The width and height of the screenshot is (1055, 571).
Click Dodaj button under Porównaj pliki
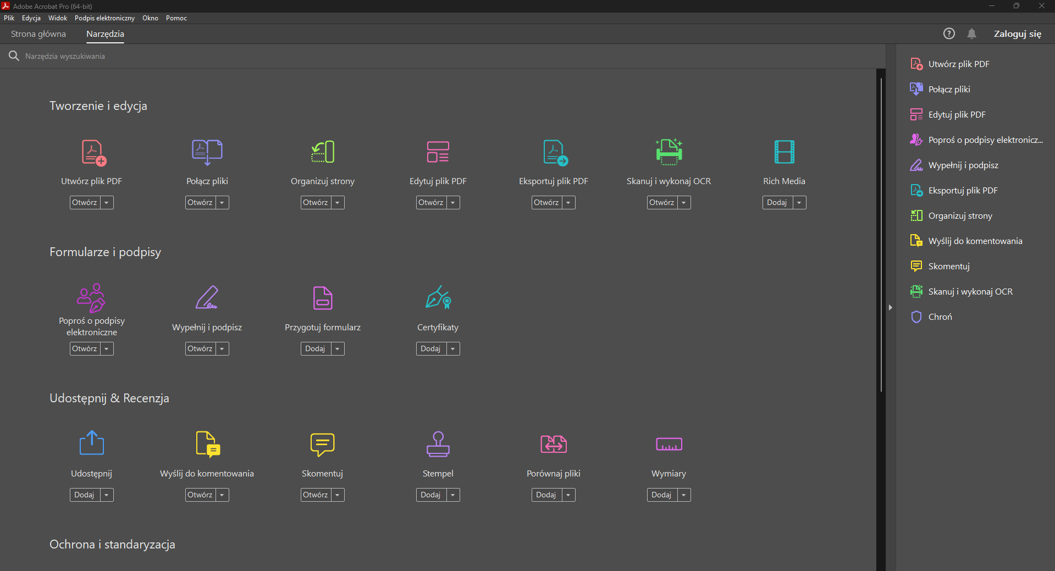point(546,495)
